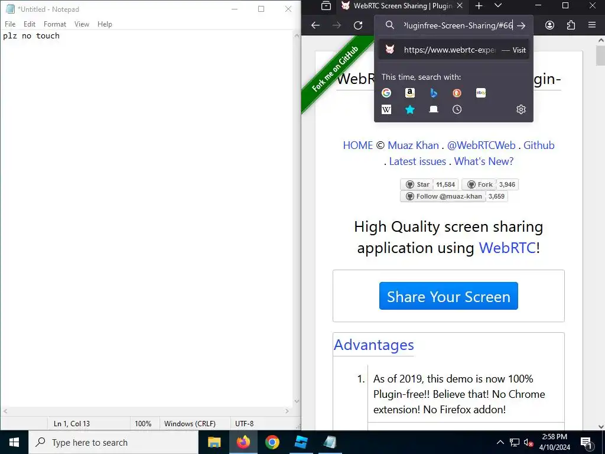This screenshot has height=454, width=605.
Task: Click Follow @muaz-khan button
Action: (x=443, y=196)
